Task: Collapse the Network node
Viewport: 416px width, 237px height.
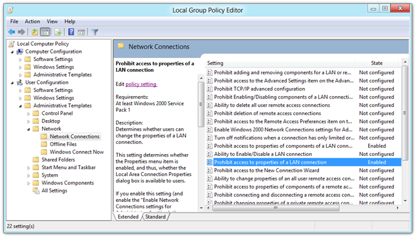Action: (x=28, y=130)
